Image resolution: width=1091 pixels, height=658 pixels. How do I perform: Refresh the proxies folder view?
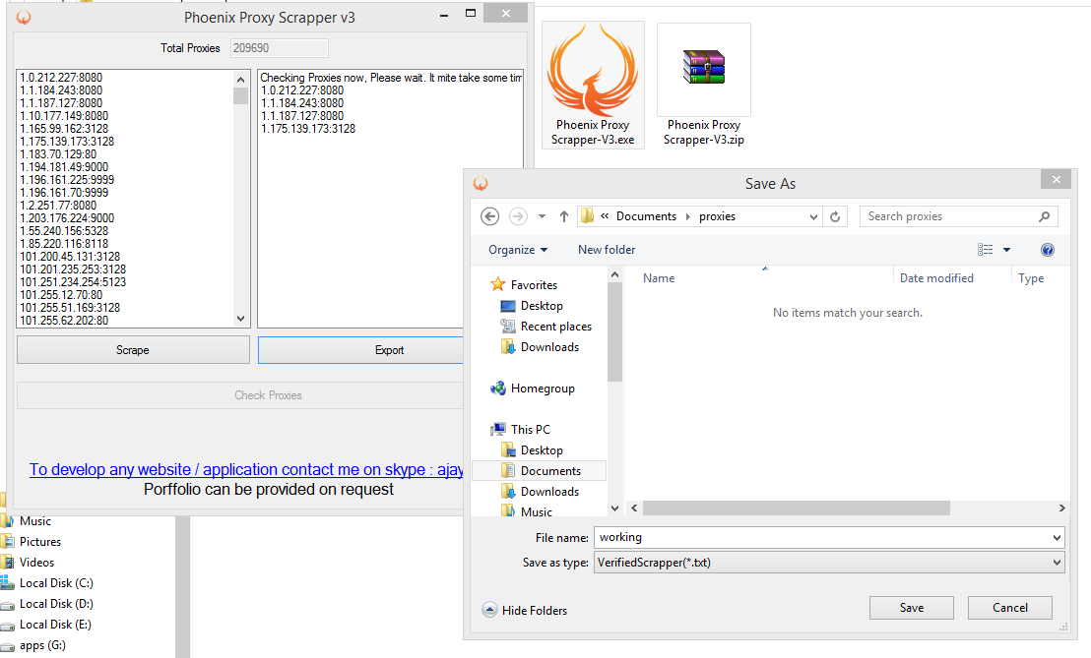click(x=833, y=215)
